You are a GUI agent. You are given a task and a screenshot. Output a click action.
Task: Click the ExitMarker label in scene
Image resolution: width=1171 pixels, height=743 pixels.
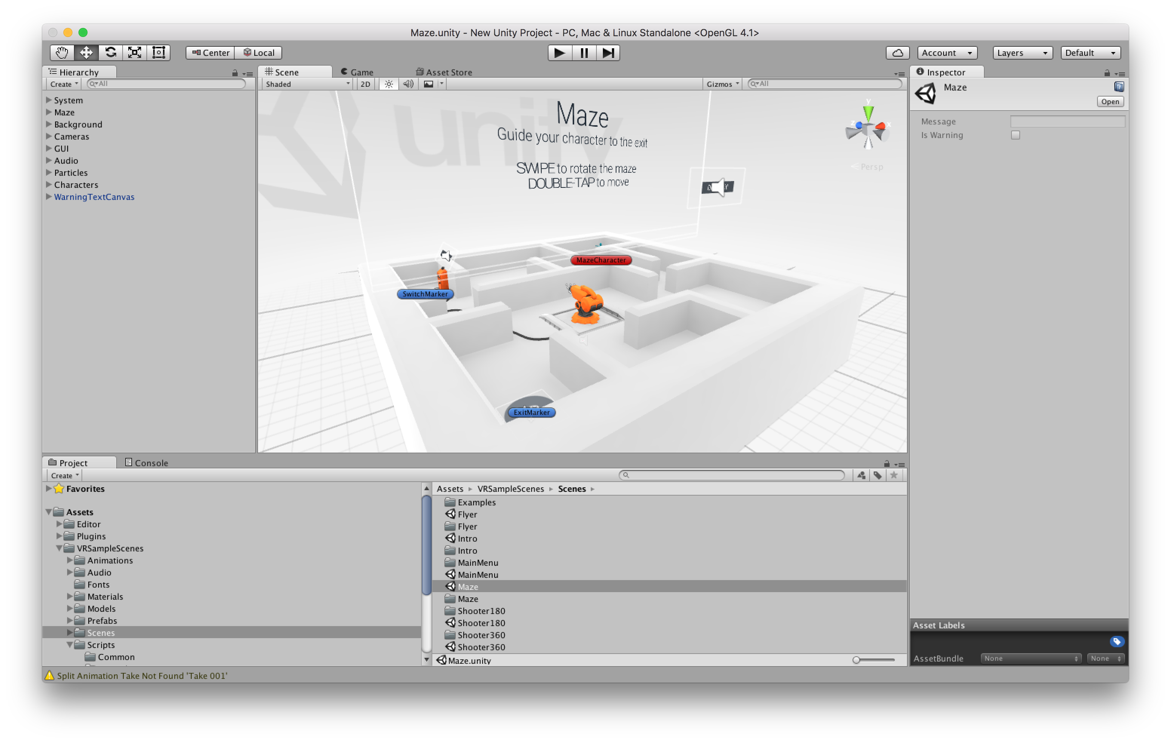(531, 412)
